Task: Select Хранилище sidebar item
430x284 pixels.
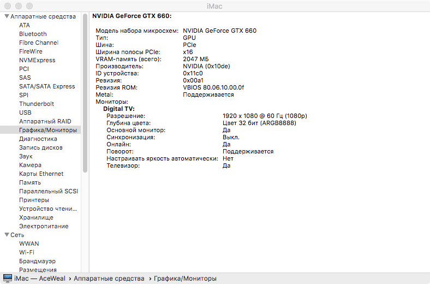Action: (36, 217)
